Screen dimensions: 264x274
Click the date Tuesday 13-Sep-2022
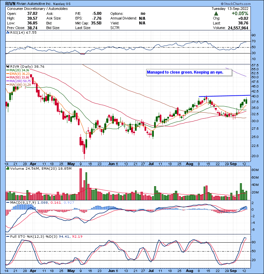point(230,9)
